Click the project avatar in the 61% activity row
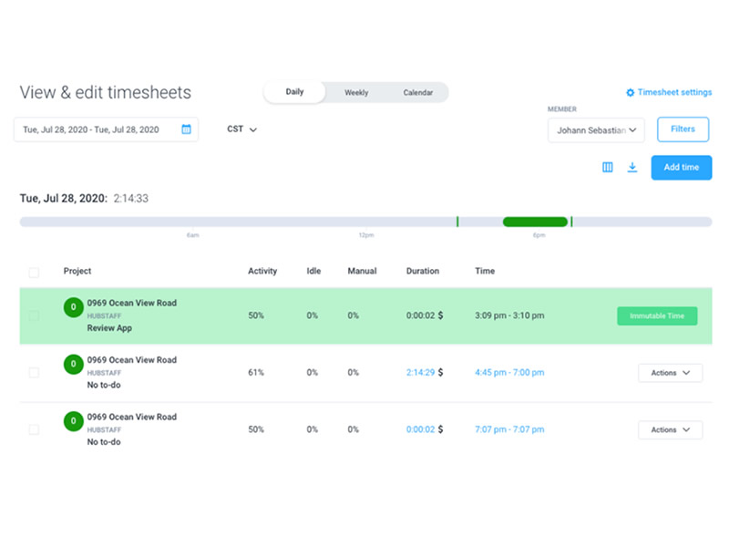Screen dimensions: 729x547 (x=73, y=366)
